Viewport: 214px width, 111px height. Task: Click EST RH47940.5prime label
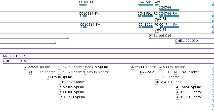click(x=71, y=67)
